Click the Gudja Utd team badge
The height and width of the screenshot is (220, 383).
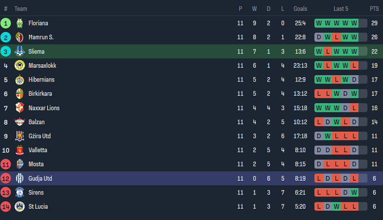click(x=20, y=178)
